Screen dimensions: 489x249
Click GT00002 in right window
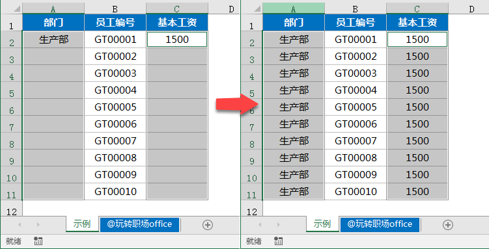[356, 57]
